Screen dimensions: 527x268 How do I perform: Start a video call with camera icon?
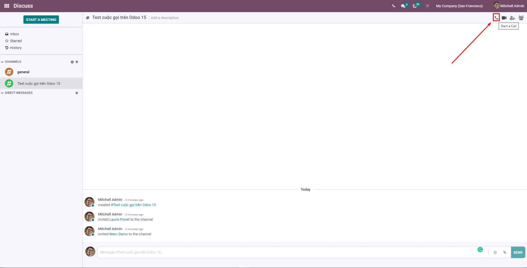(504, 18)
